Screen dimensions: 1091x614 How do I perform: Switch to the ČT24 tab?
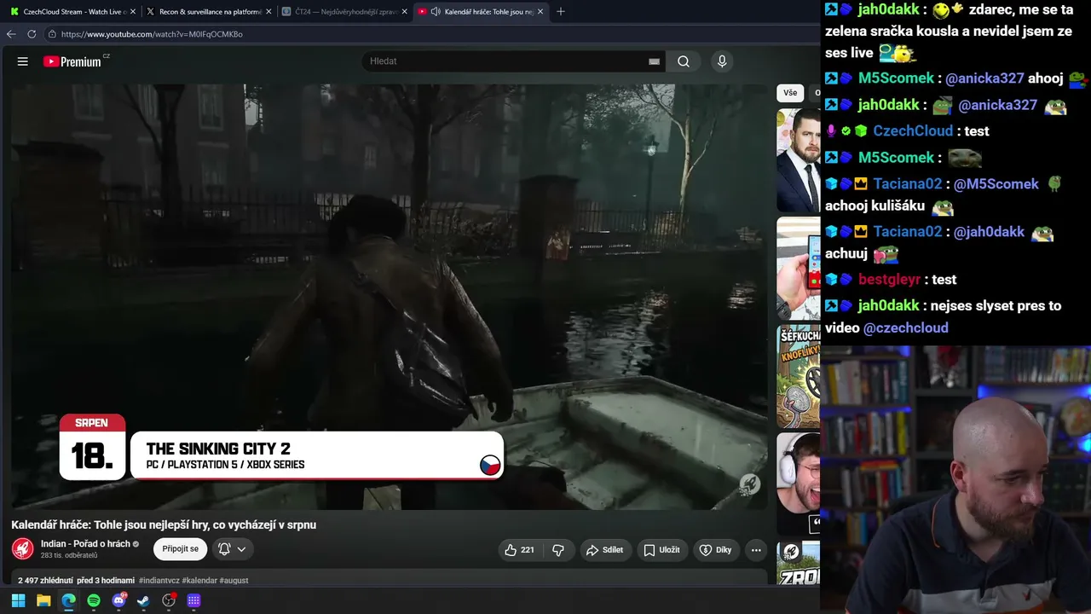[344, 12]
